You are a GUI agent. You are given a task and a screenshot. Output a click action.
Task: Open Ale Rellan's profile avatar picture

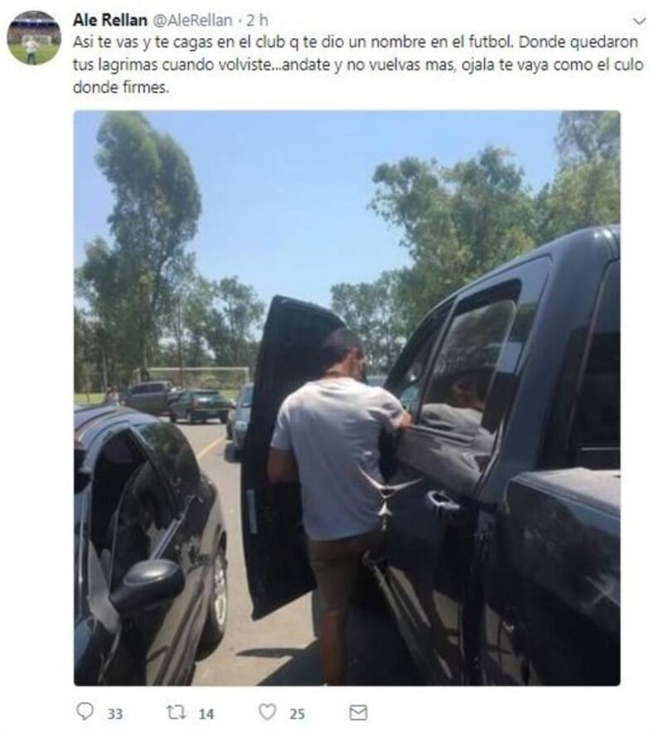tap(34, 37)
